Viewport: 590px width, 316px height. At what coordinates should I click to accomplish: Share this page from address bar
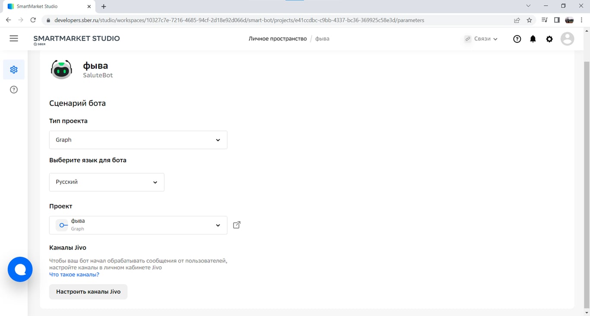tap(517, 20)
